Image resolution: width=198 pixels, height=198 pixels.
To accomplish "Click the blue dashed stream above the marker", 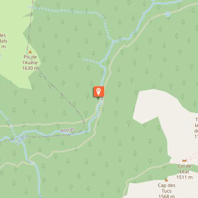I will point(91,61).
